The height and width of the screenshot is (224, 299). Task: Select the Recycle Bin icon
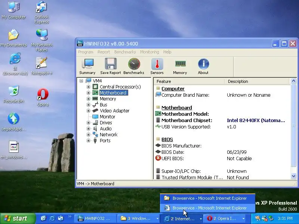13,94
